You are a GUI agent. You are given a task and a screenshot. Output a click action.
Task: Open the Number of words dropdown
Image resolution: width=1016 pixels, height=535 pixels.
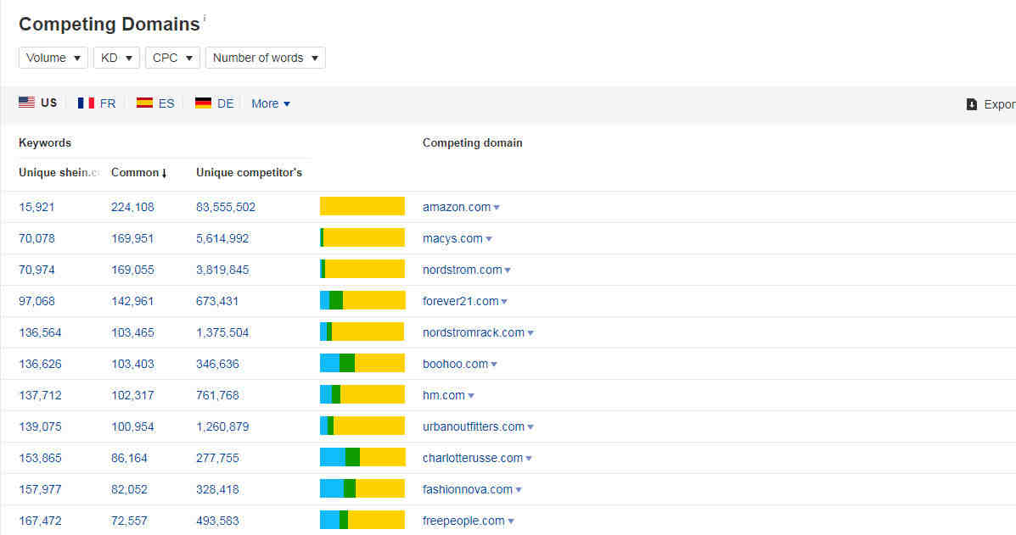[265, 58]
